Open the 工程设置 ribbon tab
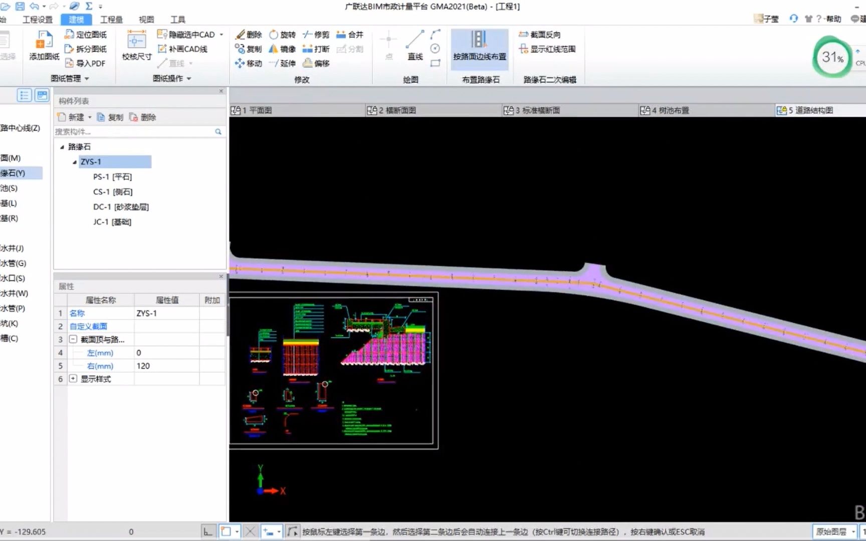 pos(38,20)
